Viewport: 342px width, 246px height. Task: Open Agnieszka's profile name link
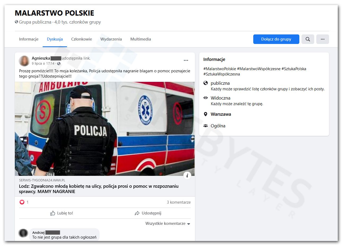pos(41,58)
